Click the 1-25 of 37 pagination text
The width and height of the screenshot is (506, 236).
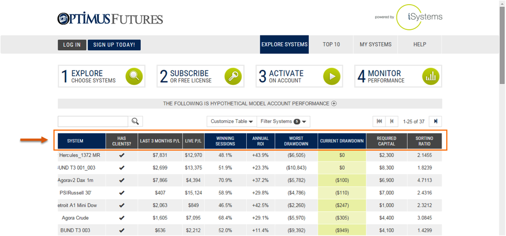pos(414,122)
